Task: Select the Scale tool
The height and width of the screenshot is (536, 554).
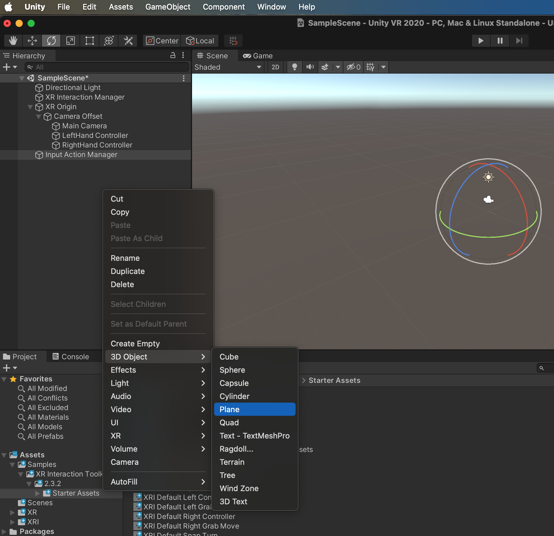Action: tap(70, 41)
